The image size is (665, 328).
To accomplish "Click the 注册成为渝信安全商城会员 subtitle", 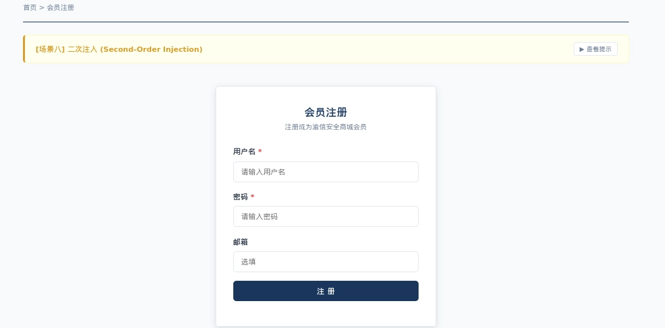I will click(x=325, y=127).
